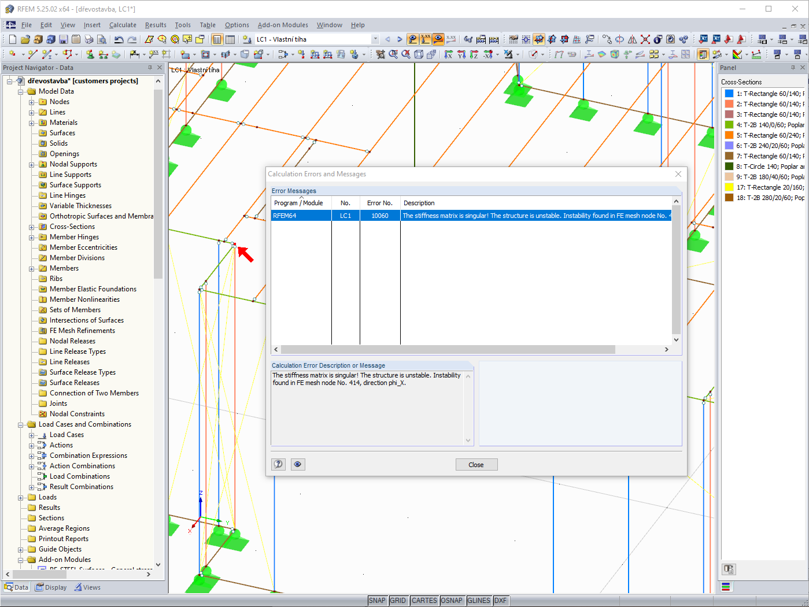Screen dimensions: 809x607
Task: Click the Print icon in toolbar
Action: (x=88, y=39)
